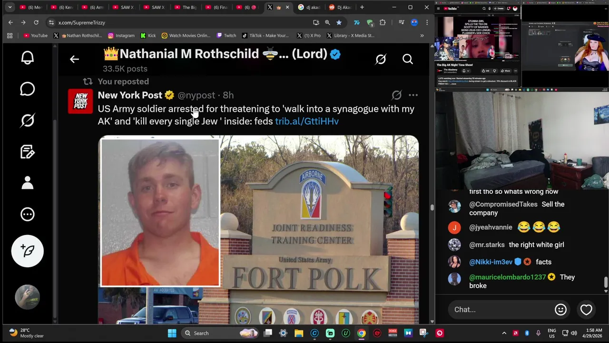Switch to the "Dj Akad" Reddit tab
This screenshot has width=609, height=343.
click(340, 7)
